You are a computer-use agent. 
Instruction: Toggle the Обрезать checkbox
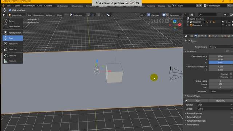(231, 77)
